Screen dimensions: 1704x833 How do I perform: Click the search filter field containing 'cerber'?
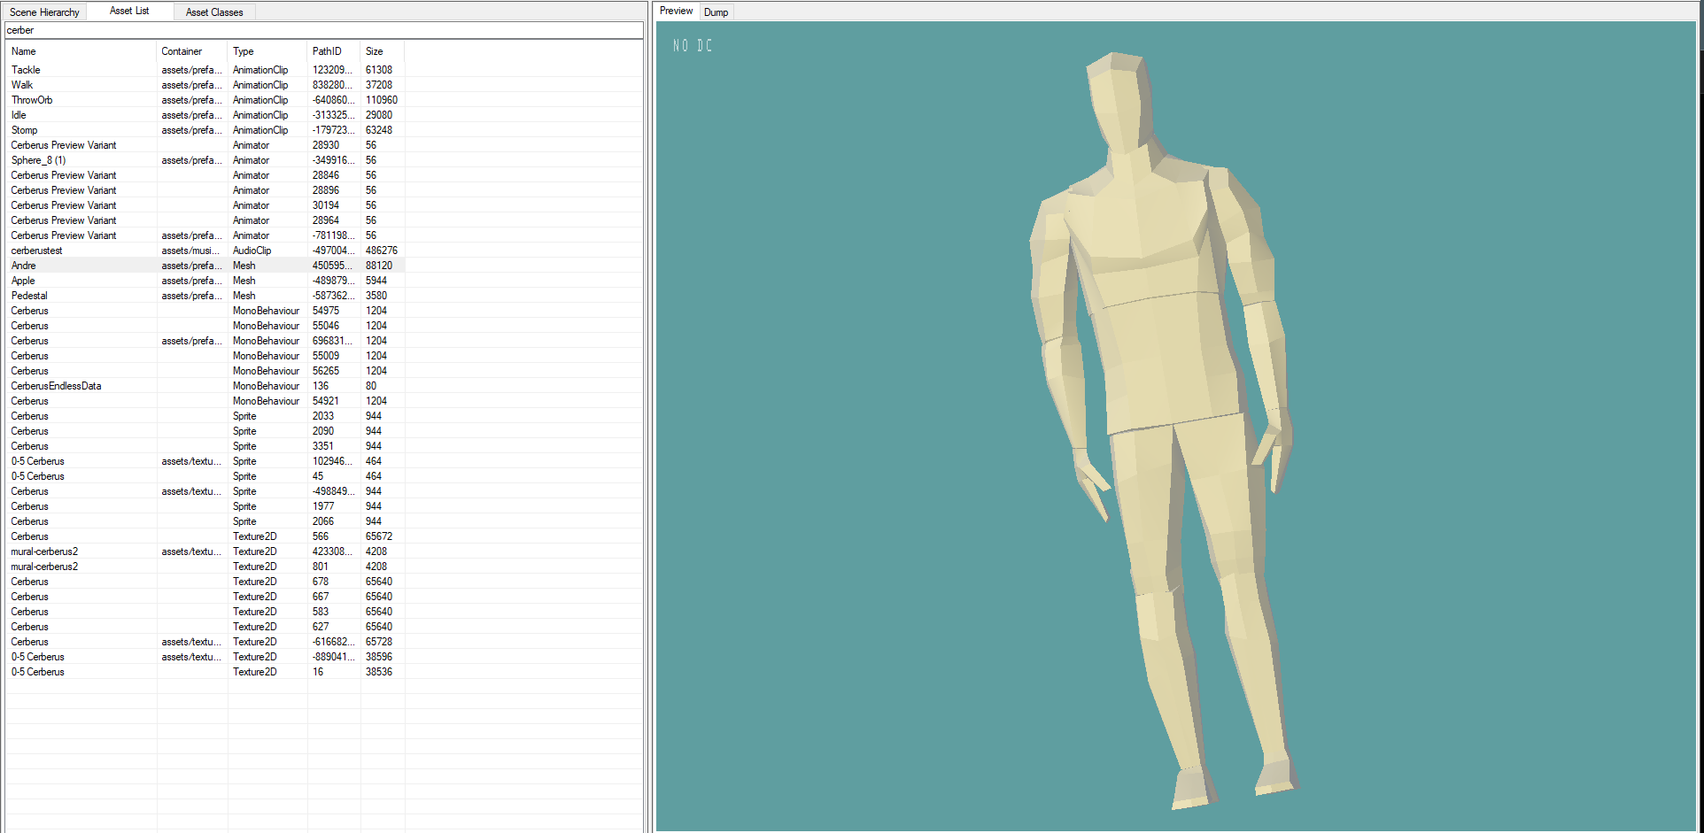coord(323,30)
